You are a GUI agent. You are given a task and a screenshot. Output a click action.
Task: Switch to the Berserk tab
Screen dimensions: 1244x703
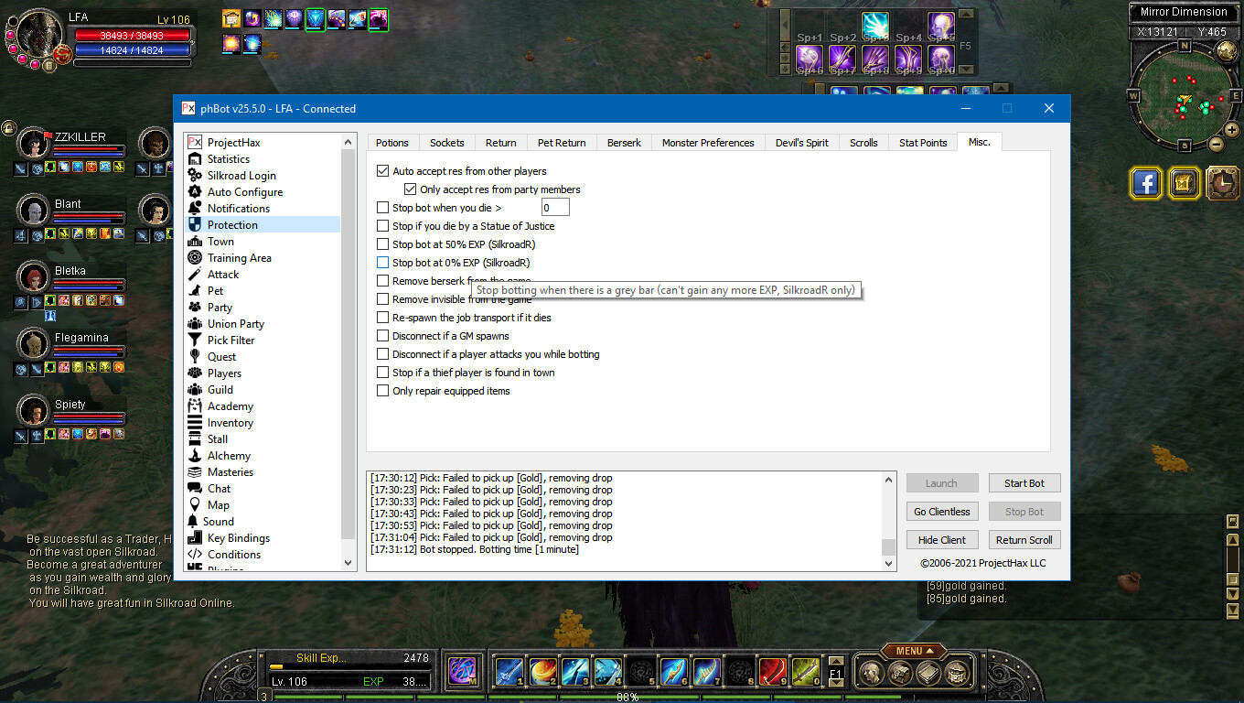tap(624, 143)
